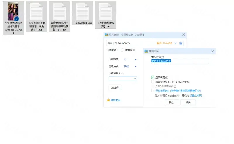The image size is (234, 144).
Task: Click the folder browse icon beside archive name
Action: [x=181, y=43]
